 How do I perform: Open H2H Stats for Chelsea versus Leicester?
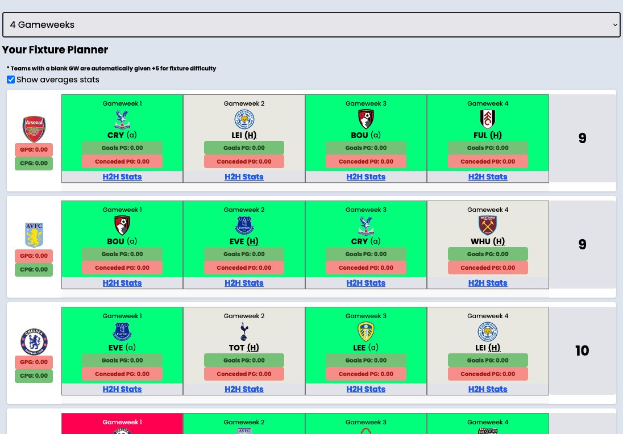click(487, 389)
